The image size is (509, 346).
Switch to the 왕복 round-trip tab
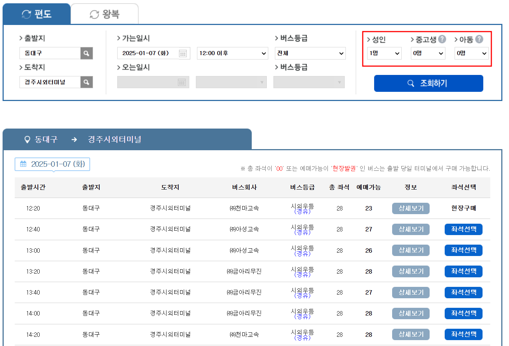pyautogui.click(x=105, y=14)
